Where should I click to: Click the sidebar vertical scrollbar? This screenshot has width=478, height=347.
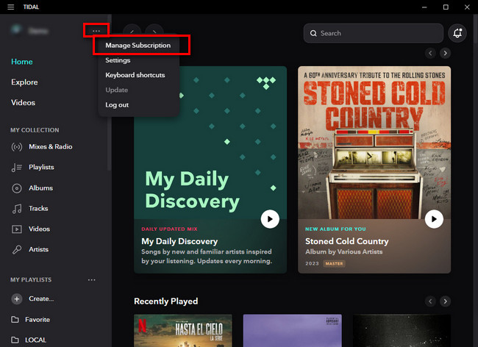(109, 93)
